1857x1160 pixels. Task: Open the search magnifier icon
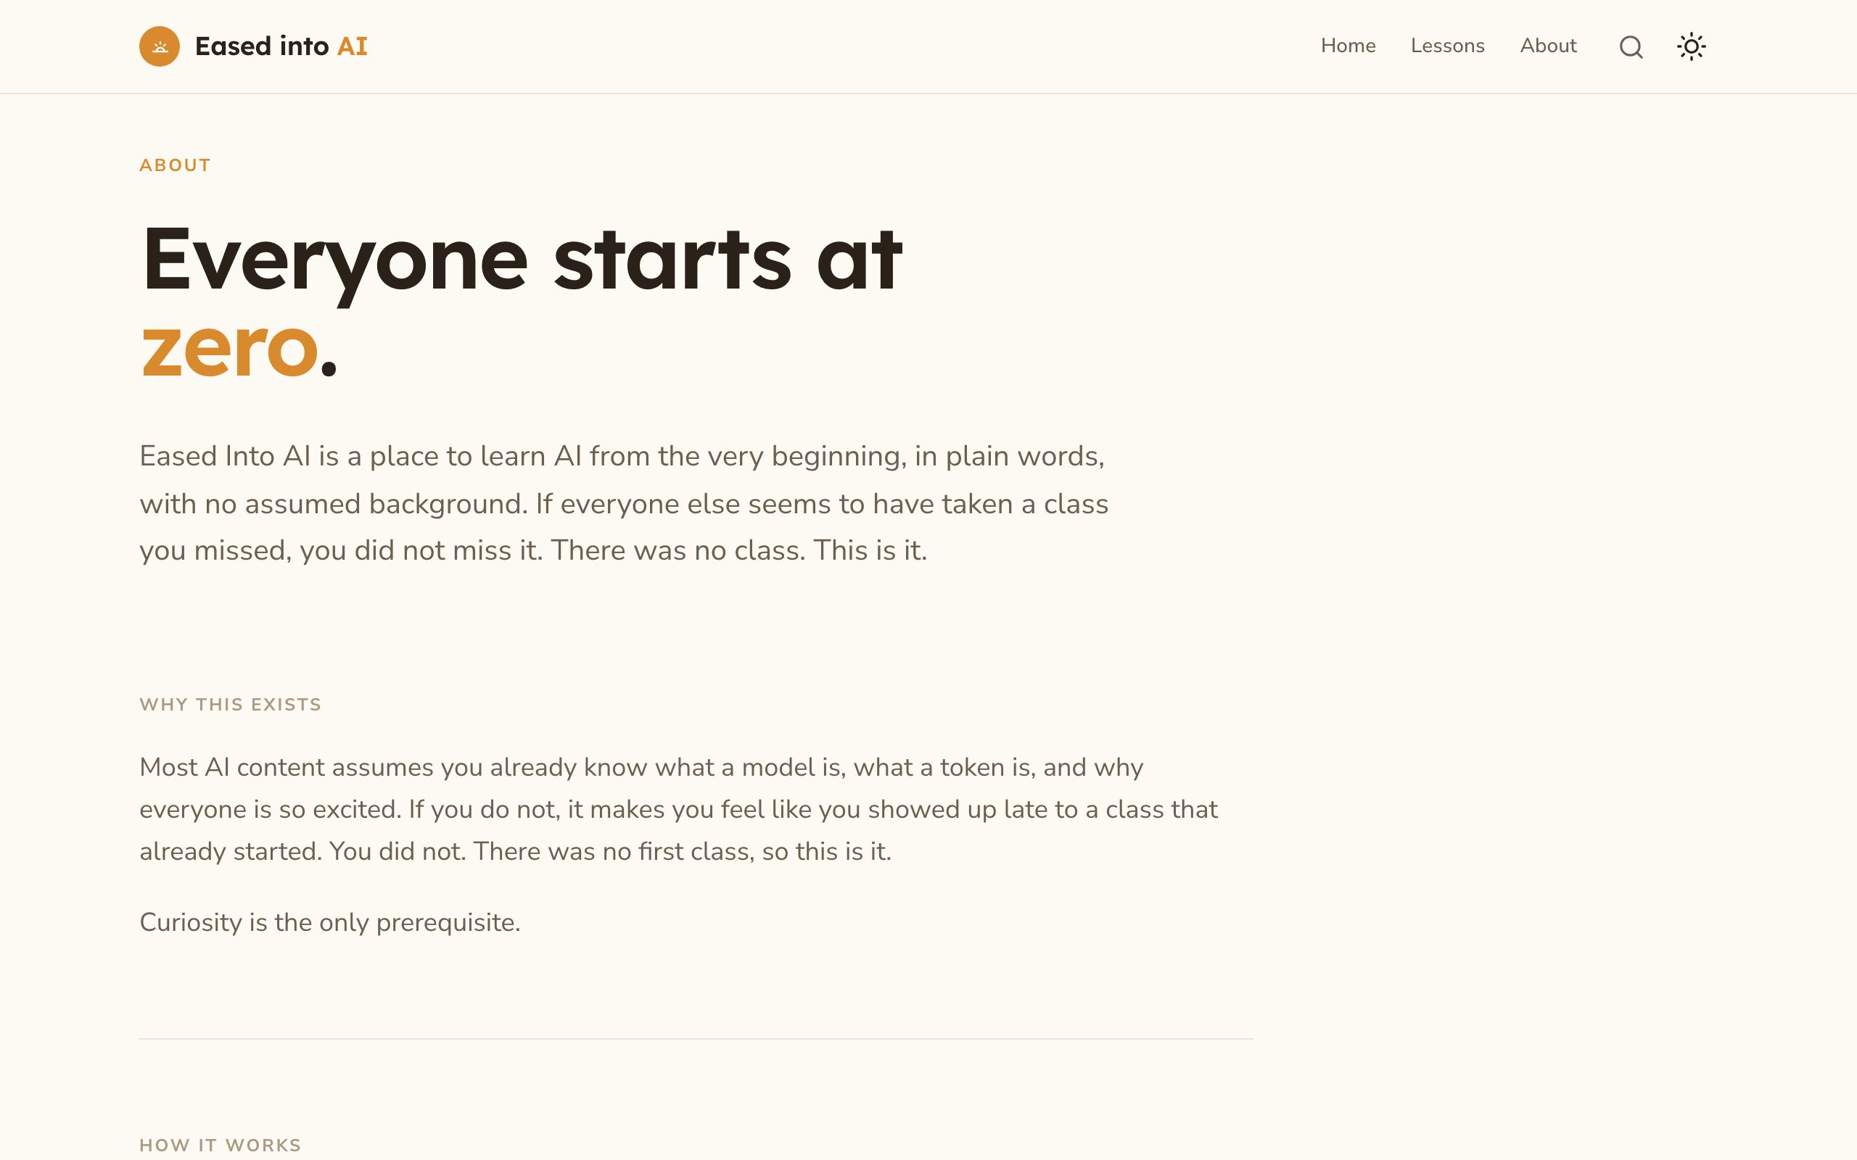tap(1631, 47)
